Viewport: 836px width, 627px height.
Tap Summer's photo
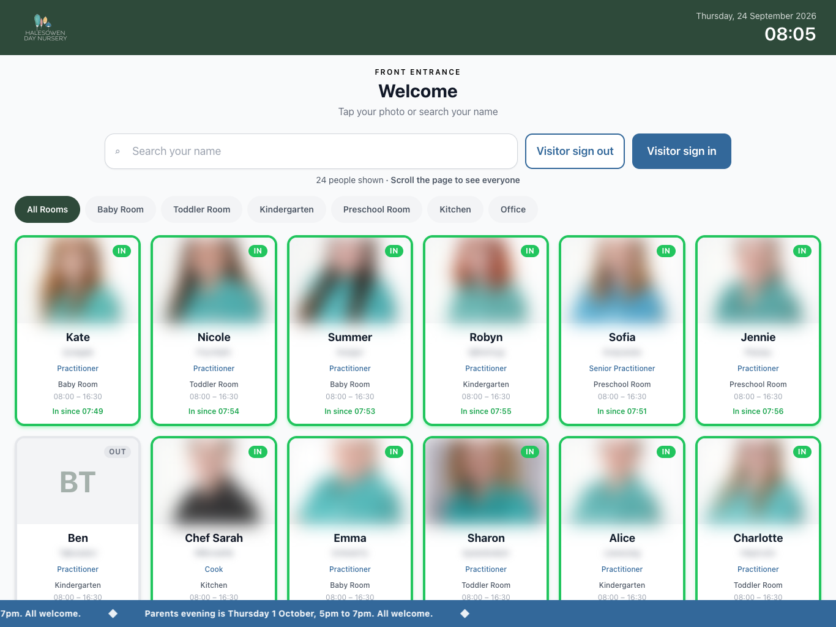pos(350,280)
